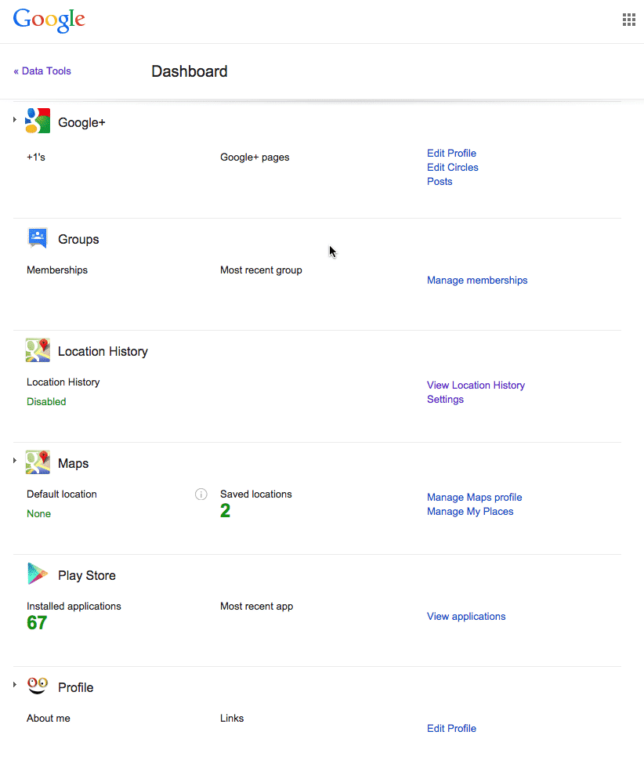Open Google+ Posts link
644x757 pixels.
coord(440,182)
